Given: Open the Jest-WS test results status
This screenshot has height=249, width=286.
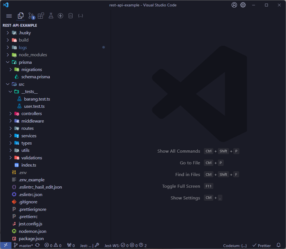Looking at the screenshot, I should [125, 246].
